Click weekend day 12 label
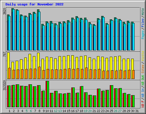 click(56, 111)
